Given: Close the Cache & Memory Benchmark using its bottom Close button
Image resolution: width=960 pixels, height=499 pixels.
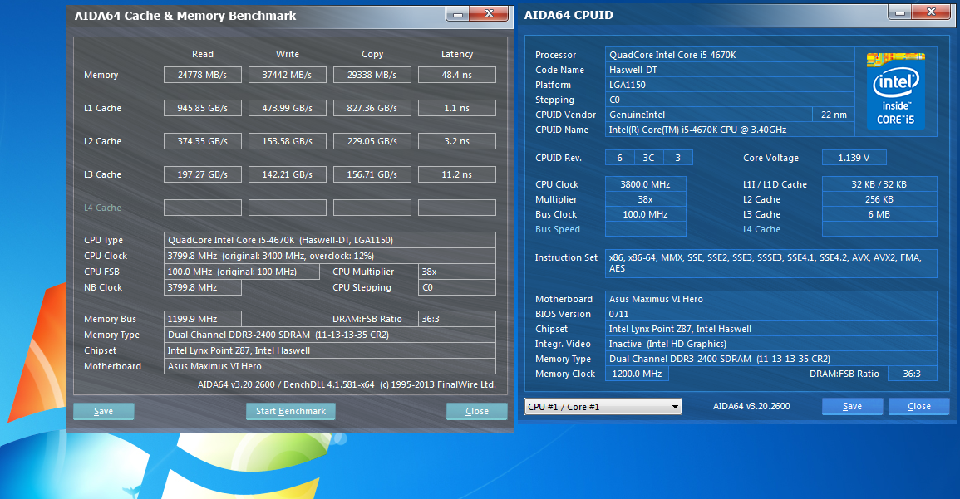Looking at the screenshot, I should pyautogui.click(x=477, y=411).
